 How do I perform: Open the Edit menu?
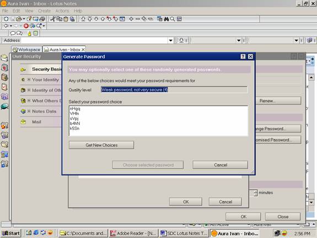click(16, 11)
